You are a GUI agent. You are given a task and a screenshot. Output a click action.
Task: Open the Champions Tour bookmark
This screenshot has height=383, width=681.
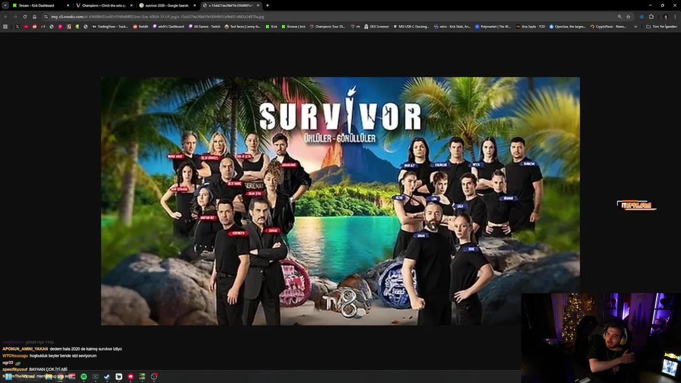coord(327,27)
